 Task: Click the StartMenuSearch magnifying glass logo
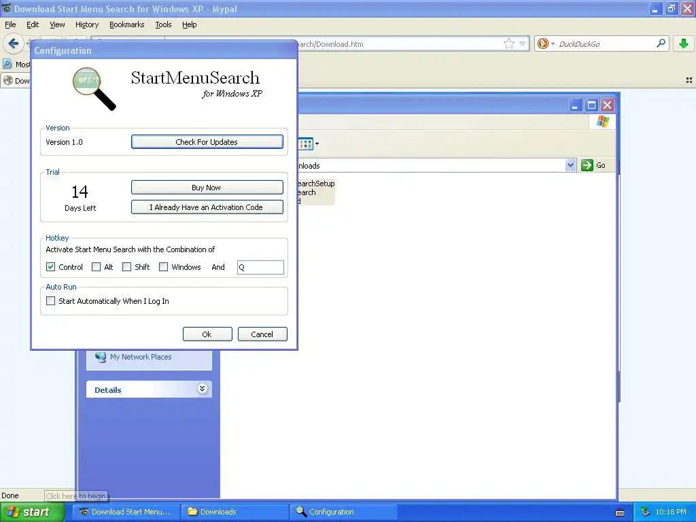(94, 88)
